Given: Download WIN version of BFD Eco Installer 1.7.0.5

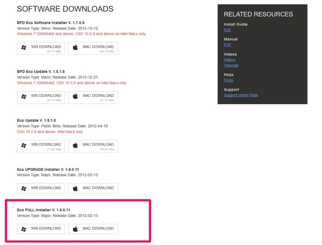Looking at the screenshot, I should coord(41,48).
